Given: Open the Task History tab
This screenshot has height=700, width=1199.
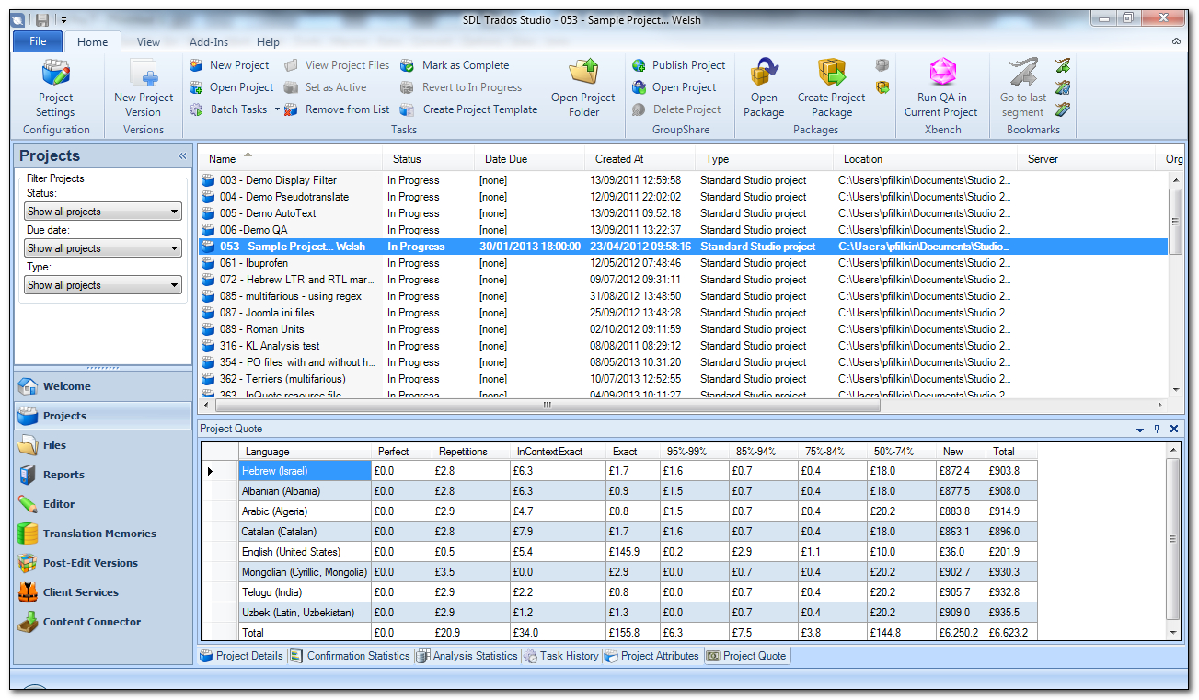Looking at the screenshot, I should point(561,656).
